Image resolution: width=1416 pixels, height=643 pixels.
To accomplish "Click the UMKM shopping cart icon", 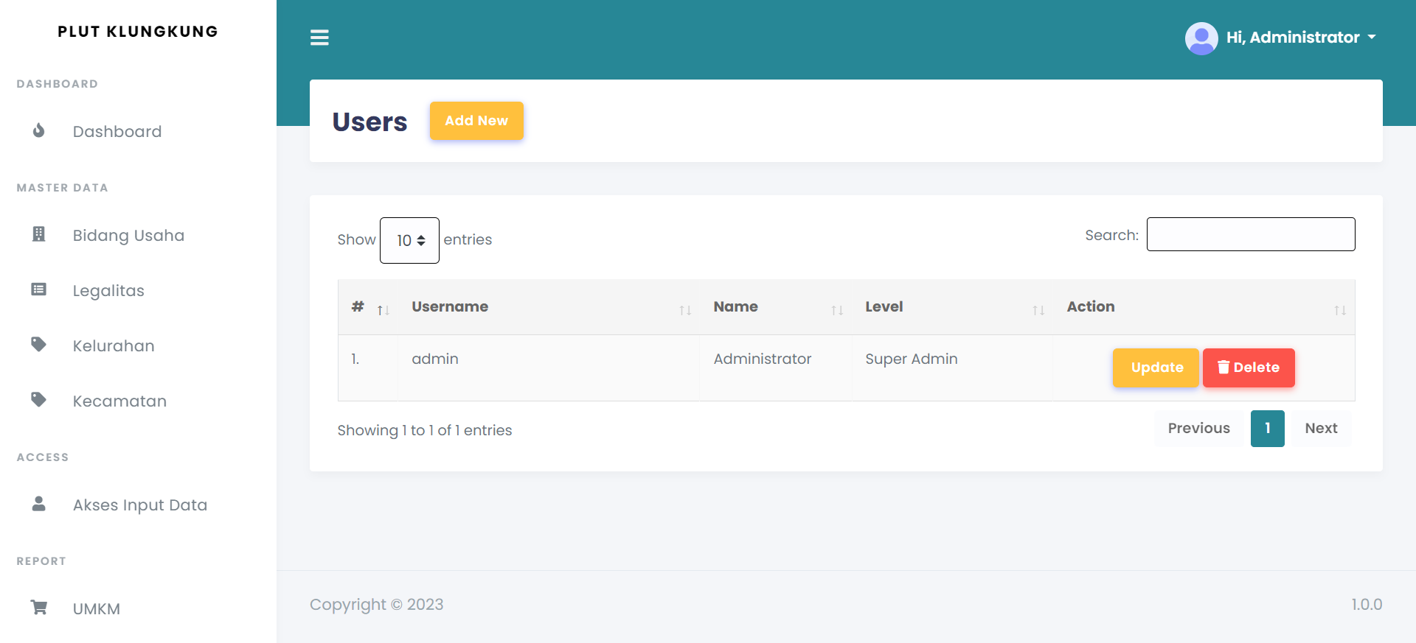I will [x=39, y=608].
